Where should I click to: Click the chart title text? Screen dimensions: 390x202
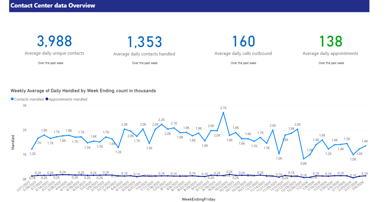tap(83, 91)
